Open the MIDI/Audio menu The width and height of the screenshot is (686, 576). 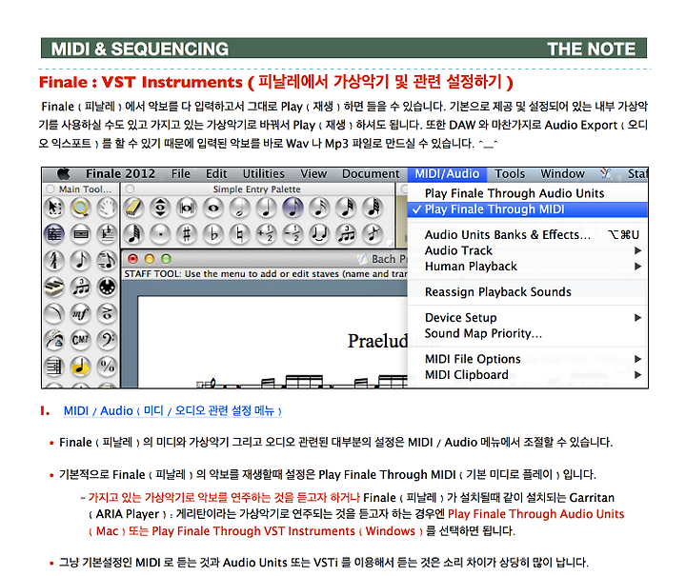tap(447, 174)
